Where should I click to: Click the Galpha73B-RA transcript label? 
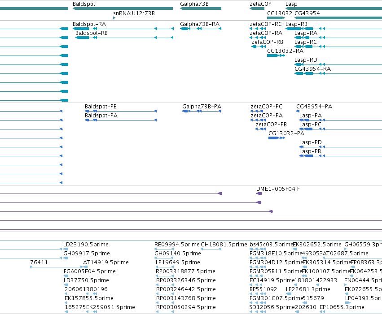[x=200, y=24]
